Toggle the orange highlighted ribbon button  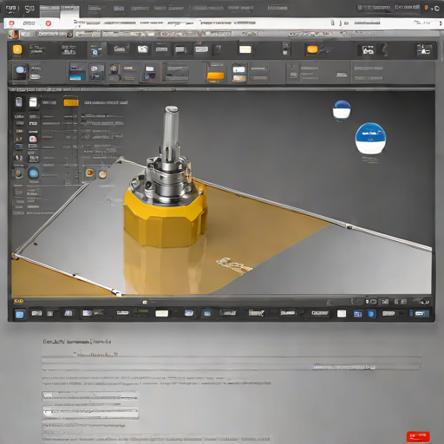(215, 76)
